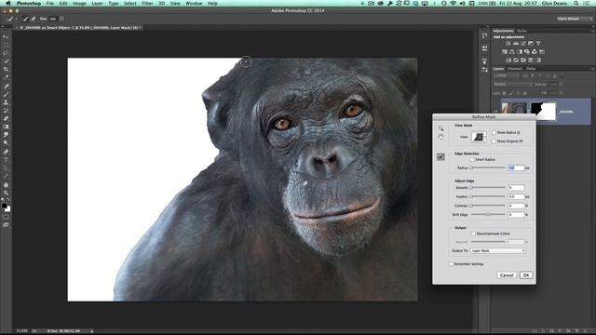Click the Contrast value field

(x=516, y=206)
